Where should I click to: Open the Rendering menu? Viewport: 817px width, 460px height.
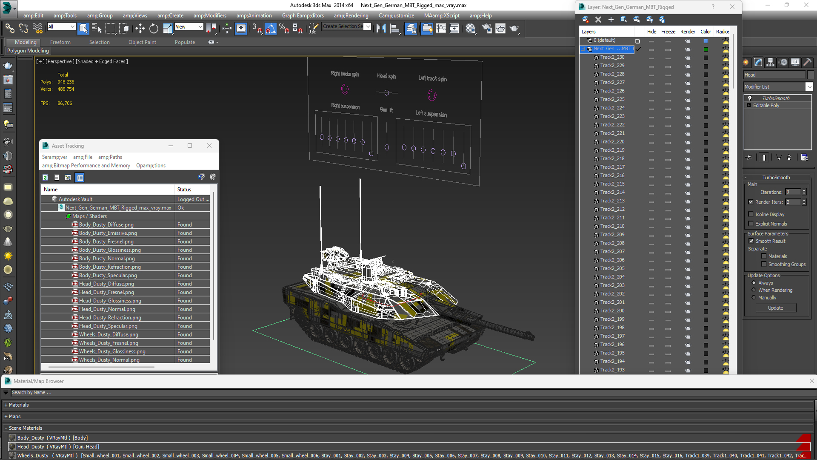(x=351, y=16)
